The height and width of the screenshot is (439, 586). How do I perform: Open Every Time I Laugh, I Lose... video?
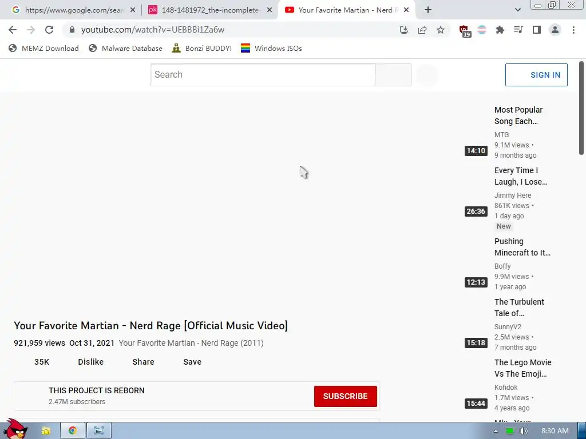coord(521,176)
